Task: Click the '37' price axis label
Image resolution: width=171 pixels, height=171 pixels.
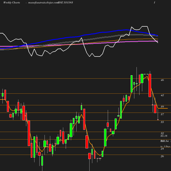Action: [162, 114]
